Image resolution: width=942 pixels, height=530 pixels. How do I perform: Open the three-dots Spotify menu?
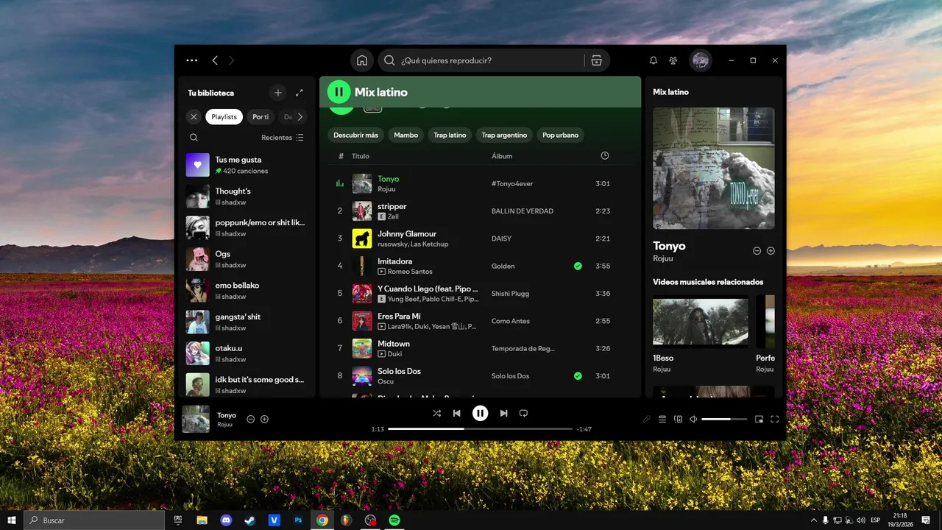[x=192, y=60]
